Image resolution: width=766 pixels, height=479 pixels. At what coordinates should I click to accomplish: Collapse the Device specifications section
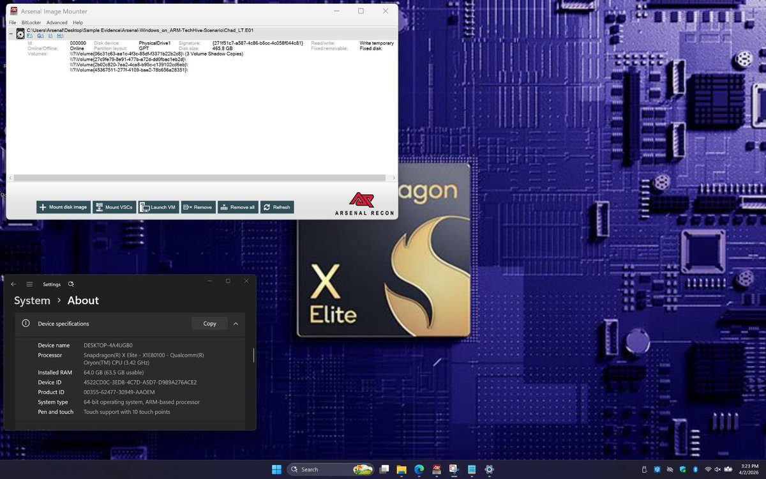point(236,323)
